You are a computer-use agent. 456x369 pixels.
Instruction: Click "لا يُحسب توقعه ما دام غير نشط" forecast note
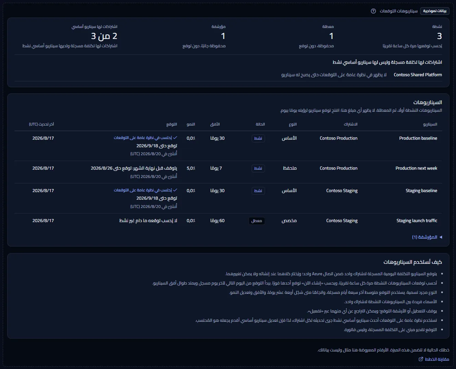[148, 221]
